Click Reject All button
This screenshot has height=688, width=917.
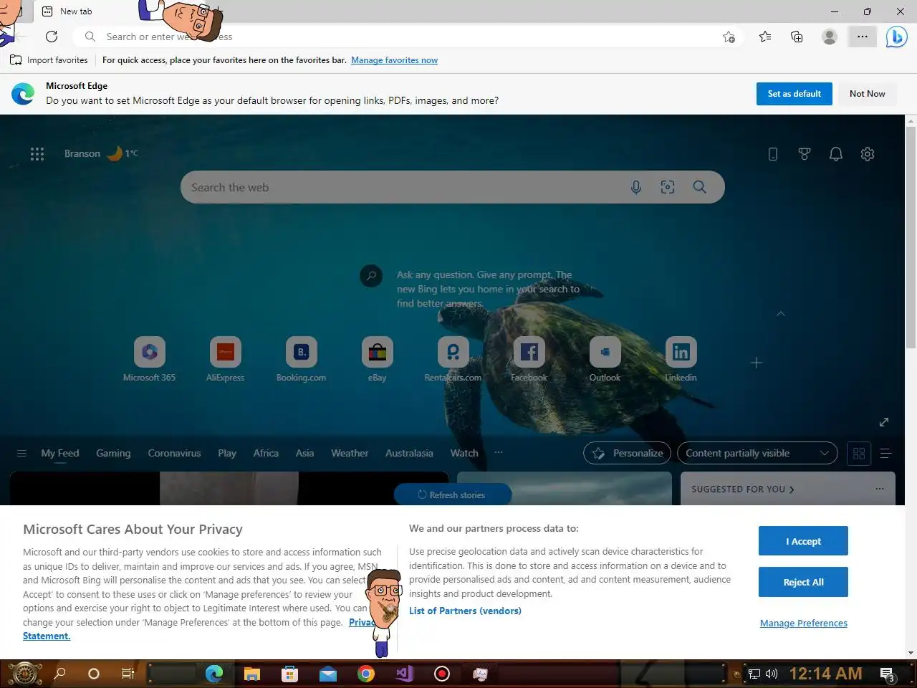pos(803,582)
